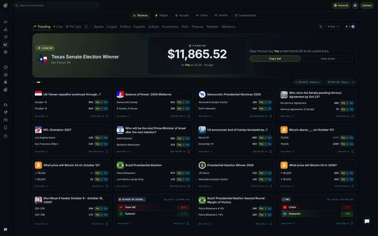Expand Show More on 'Bitcoin hit in 2026' card
Image resolution: width=378 pixels, height=236 pixels.
point(287,186)
